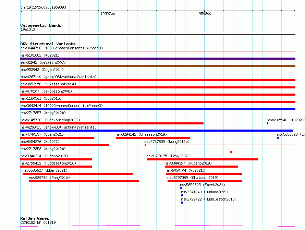Click the Cytogenetic Bands track heading

click(x=41, y=25)
